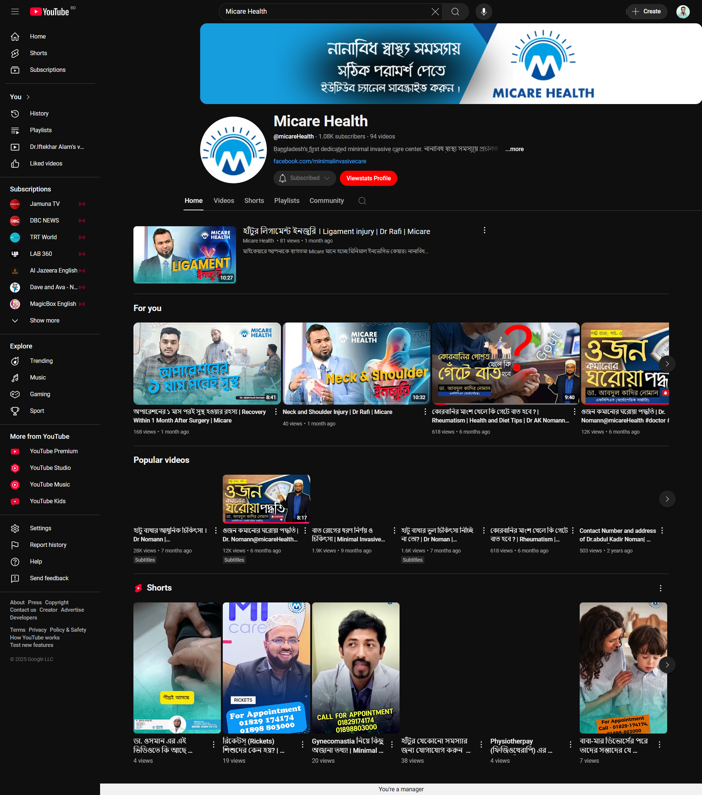The width and height of the screenshot is (702, 795).
Task: Open the Micare Health channel avatar
Action: tap(233, 150)
